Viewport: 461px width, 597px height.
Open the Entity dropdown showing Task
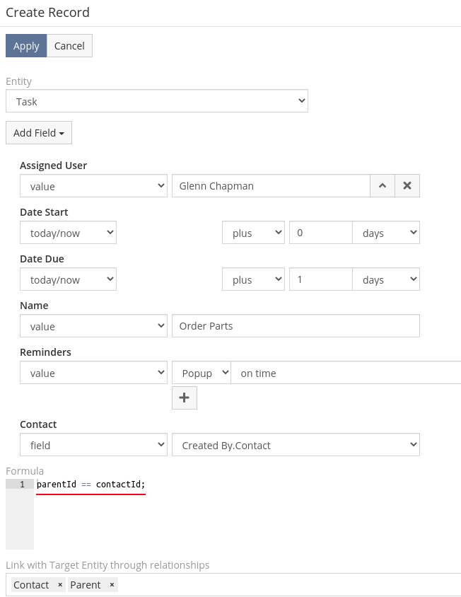tap(156, 101)
